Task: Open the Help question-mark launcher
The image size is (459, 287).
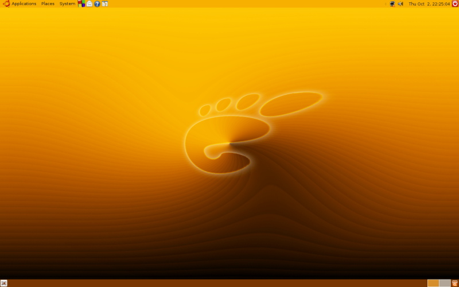Action: (x=97, y=4)
